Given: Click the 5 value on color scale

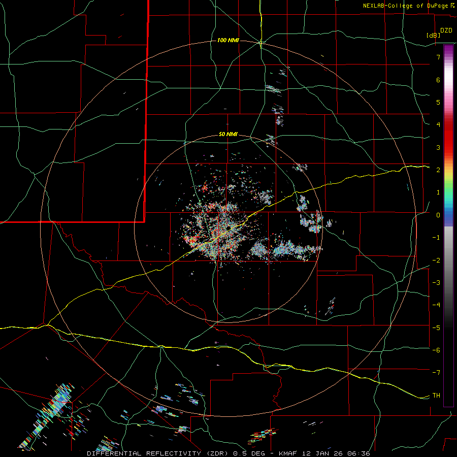Looking at the screenshot, I should [x=438, y=102].
